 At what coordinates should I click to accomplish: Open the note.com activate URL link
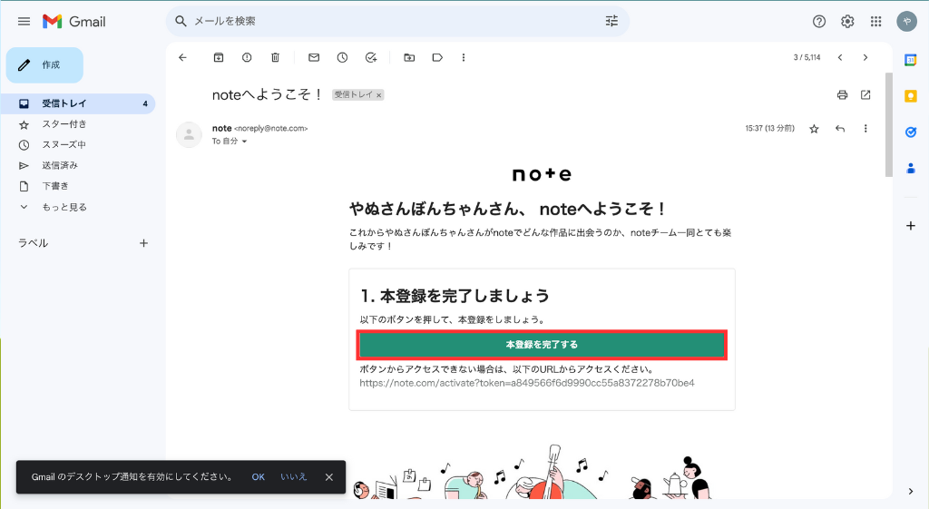pos(527,383)
